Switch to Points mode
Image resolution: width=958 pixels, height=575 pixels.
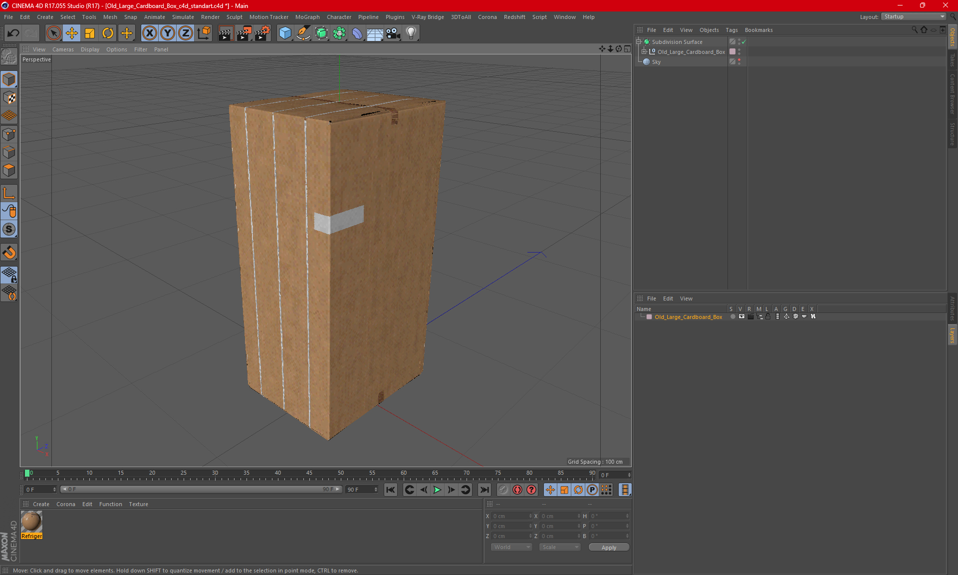tap(9, 134)
